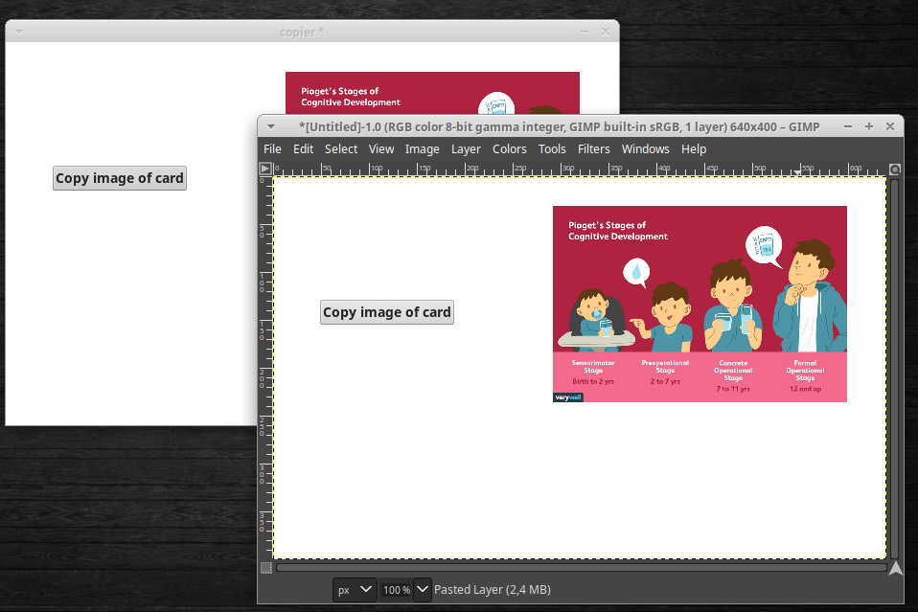
Task: Open the GIMP window menu arrow in title bar
Action: (x=271, y=126)
